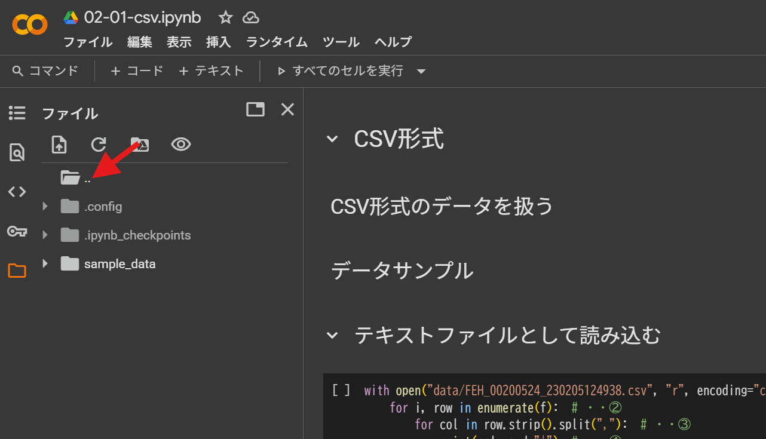Click the + コード button
766x439 pixels.
(x=137, y=71)
